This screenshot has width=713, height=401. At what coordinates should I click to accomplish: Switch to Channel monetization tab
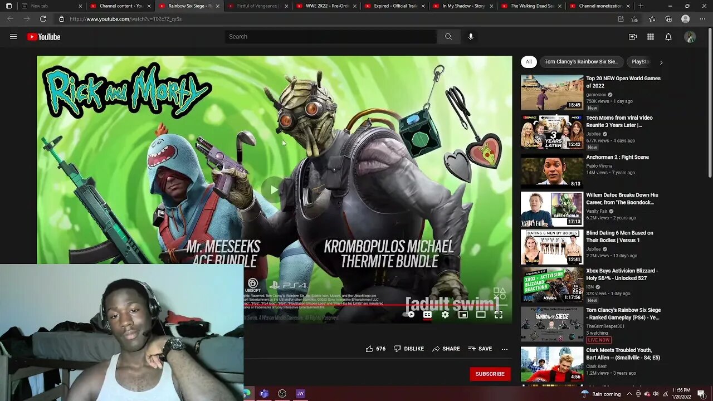pyautogui.click(x=600, y=6)
